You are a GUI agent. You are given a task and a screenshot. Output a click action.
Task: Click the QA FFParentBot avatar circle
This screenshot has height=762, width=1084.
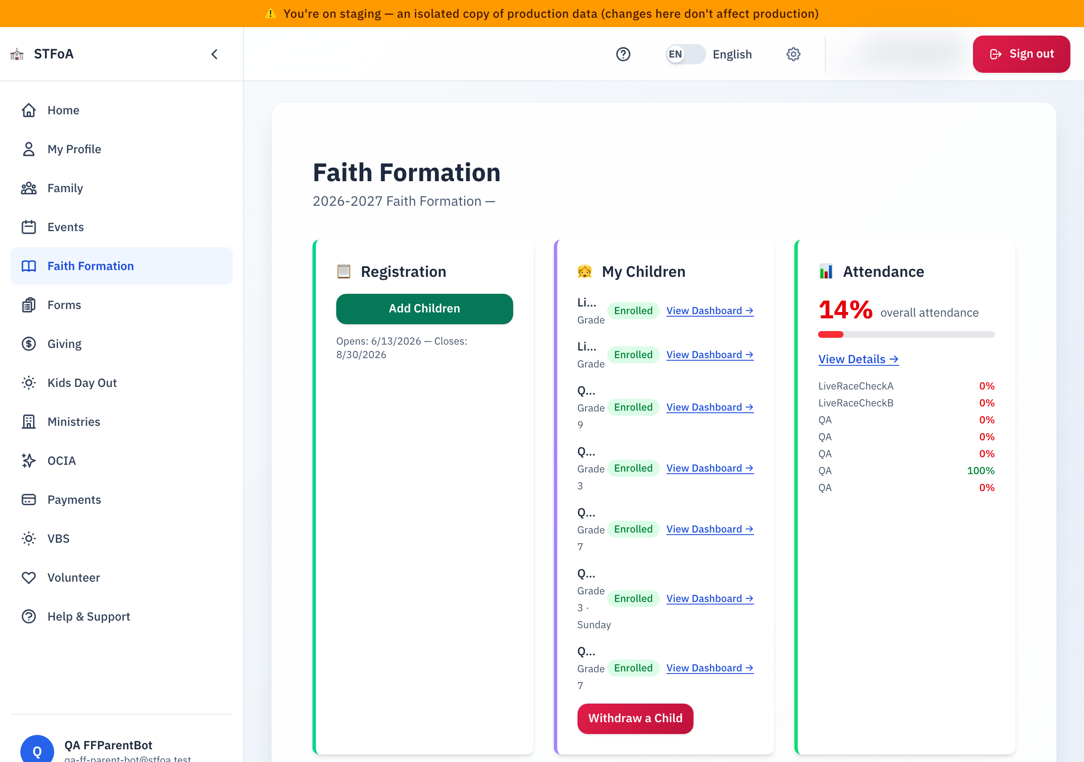[37, 751]
